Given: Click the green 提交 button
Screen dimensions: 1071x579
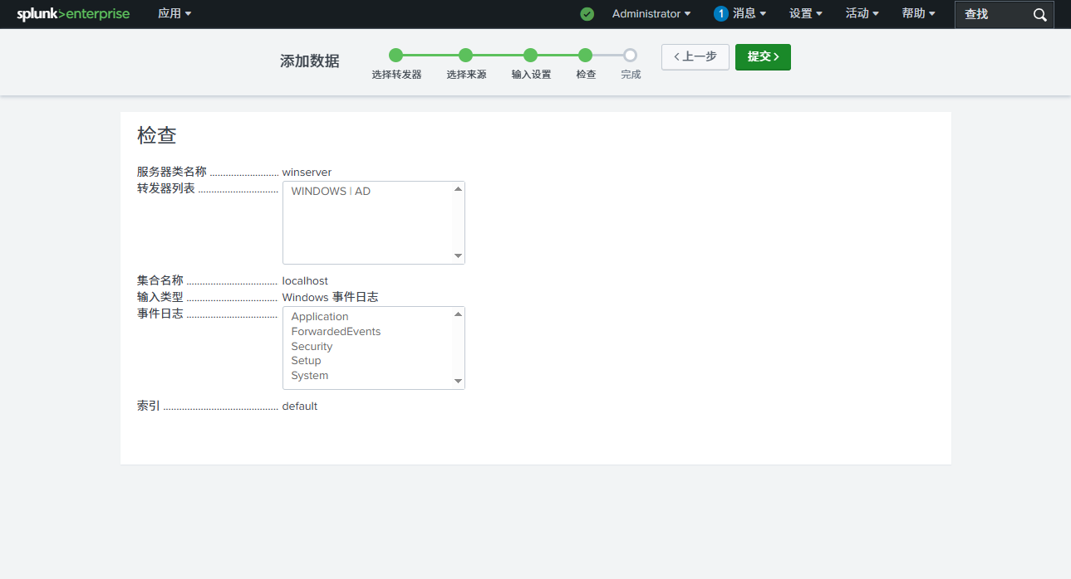Looking at the screenshot, I should tap(762, 56).
